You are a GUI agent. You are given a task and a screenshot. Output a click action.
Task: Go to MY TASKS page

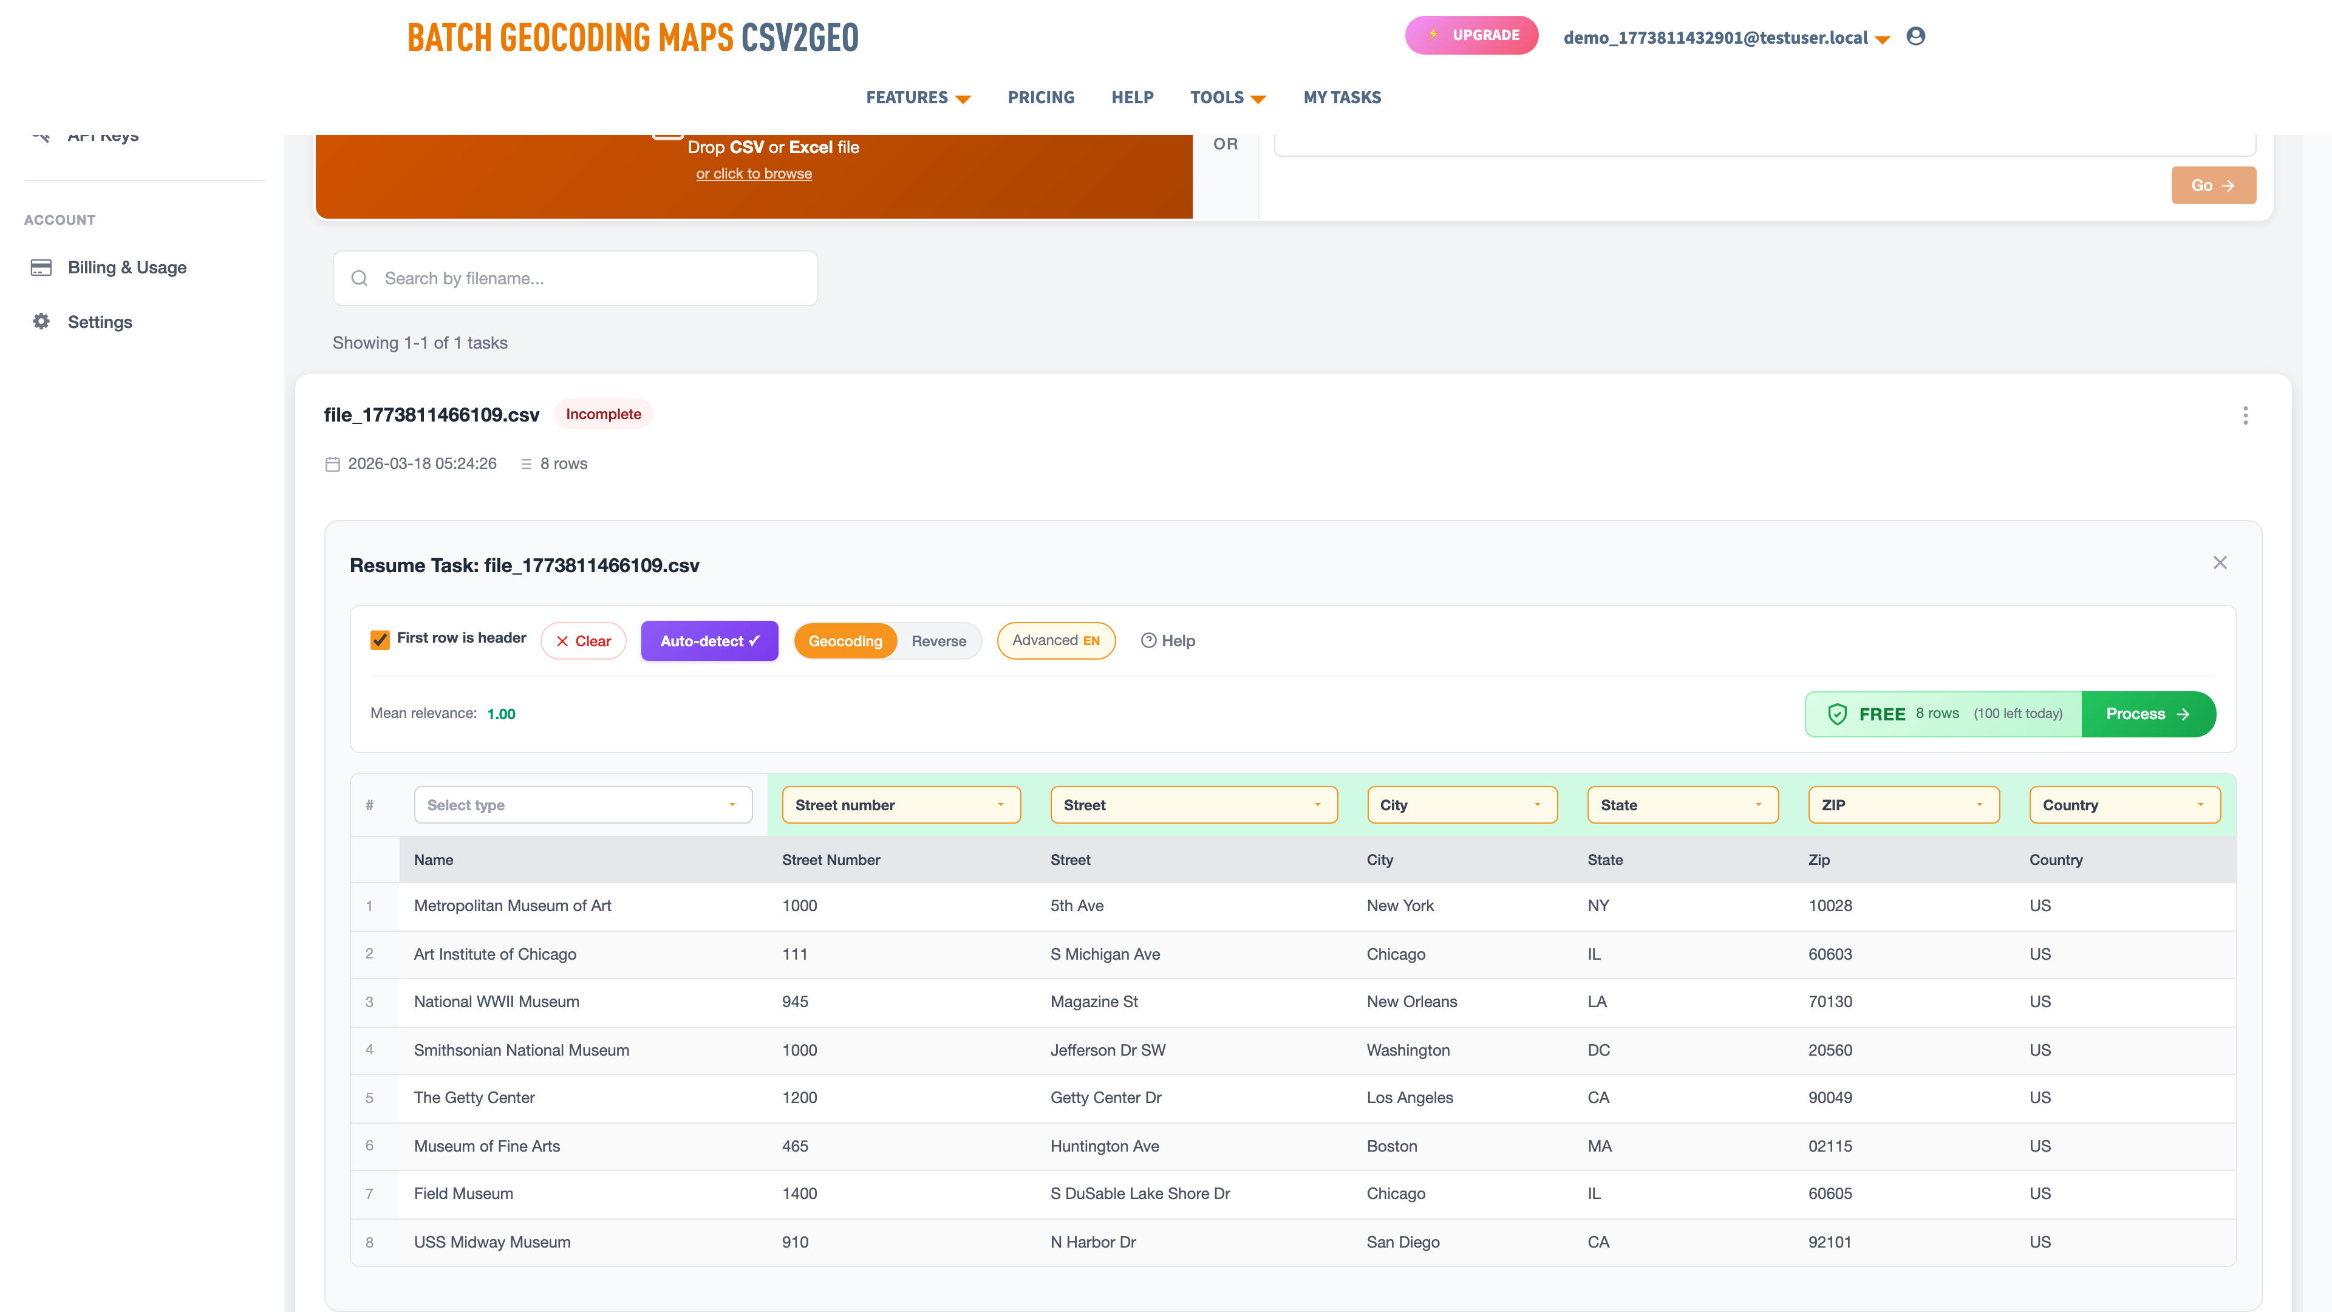1342,98
